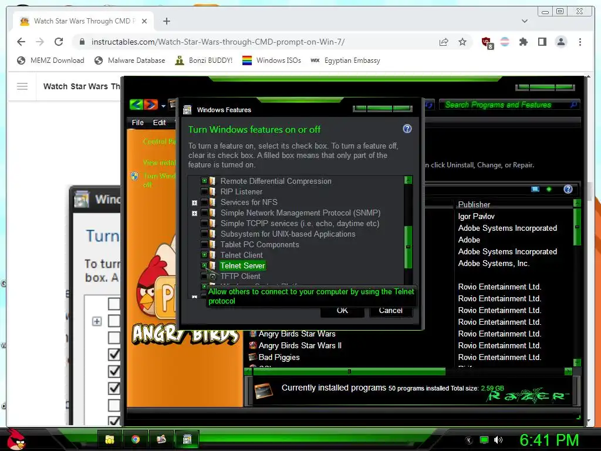Check the Simple TCPIP services box
This screenshot has width=601, height=451.
coord(204,223)
